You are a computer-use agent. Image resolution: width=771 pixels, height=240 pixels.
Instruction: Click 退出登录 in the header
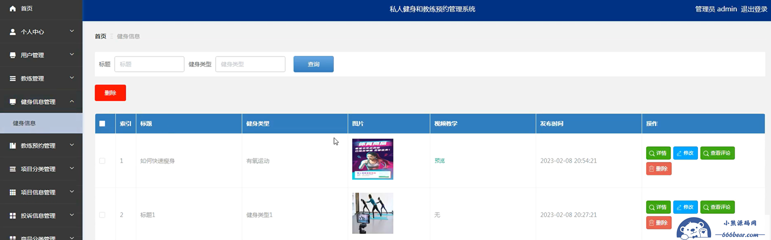pyautogui.click(x=754, y=9)
